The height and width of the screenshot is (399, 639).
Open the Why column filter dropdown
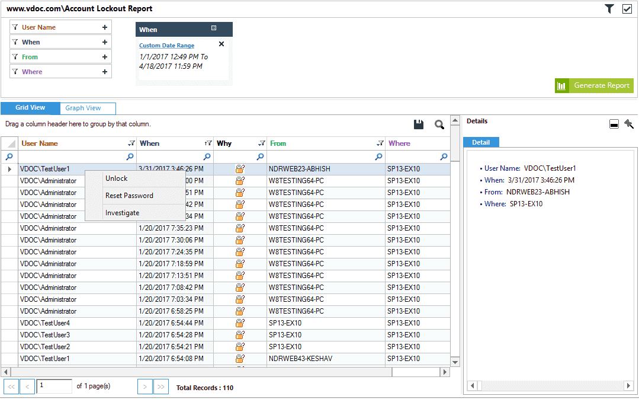coord(262,143)
